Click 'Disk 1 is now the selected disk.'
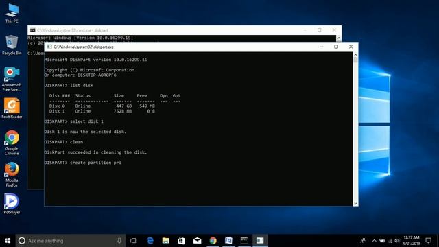 85,132
